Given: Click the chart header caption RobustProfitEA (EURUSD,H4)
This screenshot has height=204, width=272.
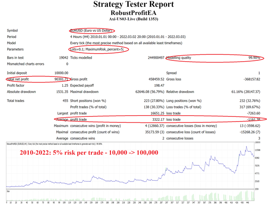Looking at the screenshot, I should pos(54,144).
